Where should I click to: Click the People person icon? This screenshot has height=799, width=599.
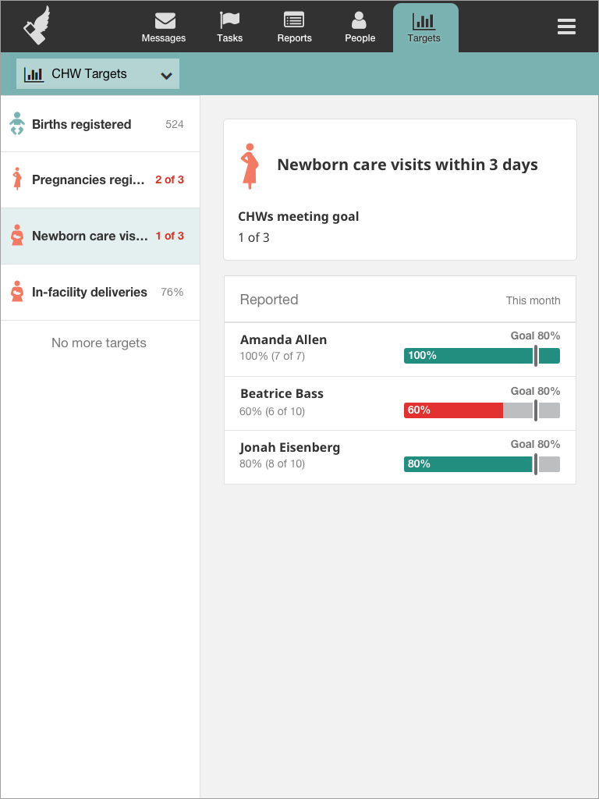click(x=360, y=20)
